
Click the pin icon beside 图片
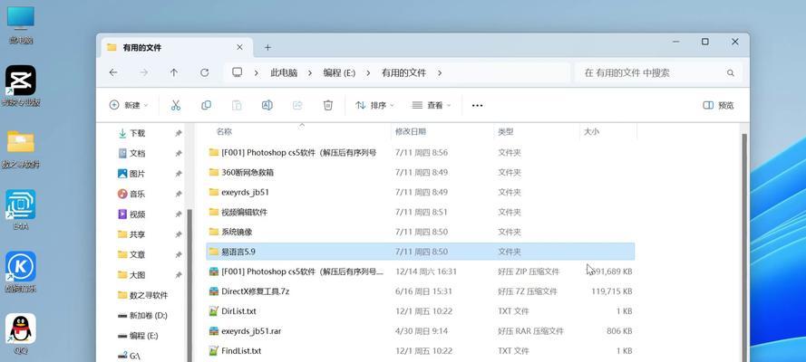[x=179, y=174]
